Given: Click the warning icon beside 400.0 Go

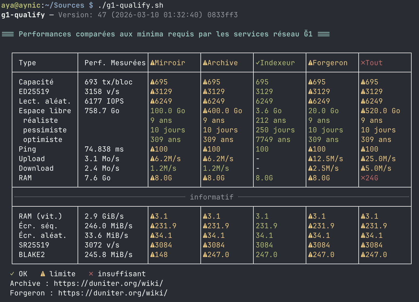Looking at the screenshot, I should 205,111.
